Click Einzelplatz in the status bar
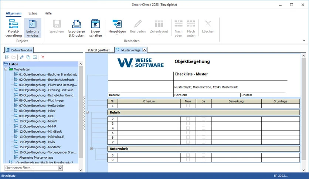The height and width of the screenshot is (179, 309). [x=9, y=176]
